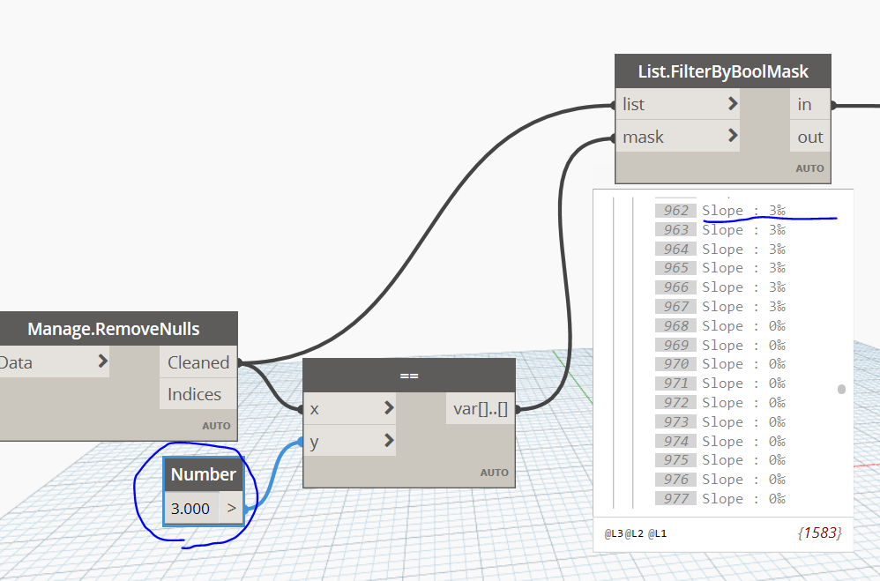This screenshot has width=880, height=581.
Task: Click the mask input port label
Action: point(643,137)
